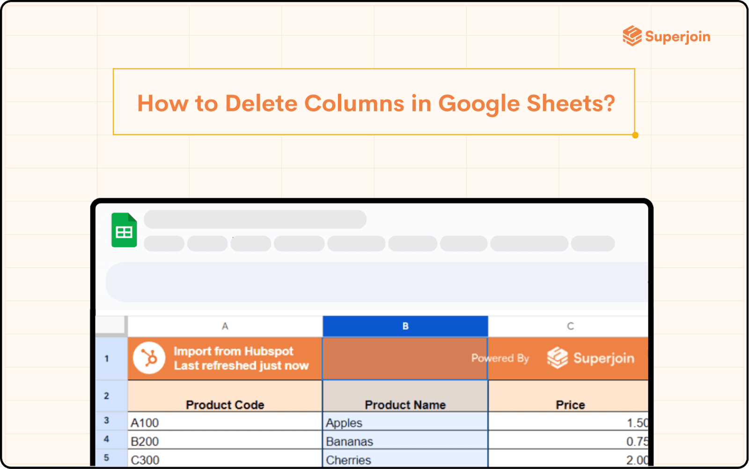Click the price cell showing 2.00
The image size is (749, 469).
pyautogui.click(x=569, y=458)
